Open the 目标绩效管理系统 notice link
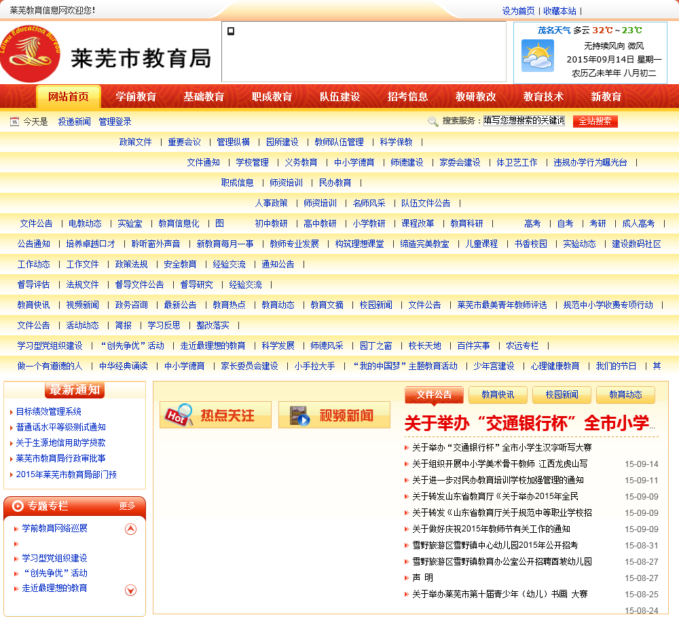 pyautogui.click(x=48, y=411)
